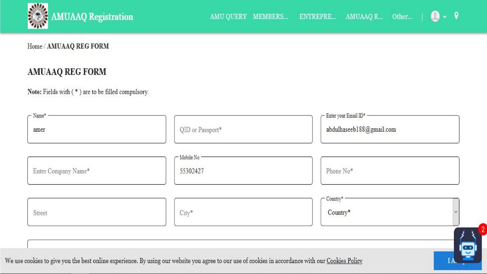This screenshot has width=487, height=274.
Task: Click the location pin icon
Action: [x=456, y=16]
